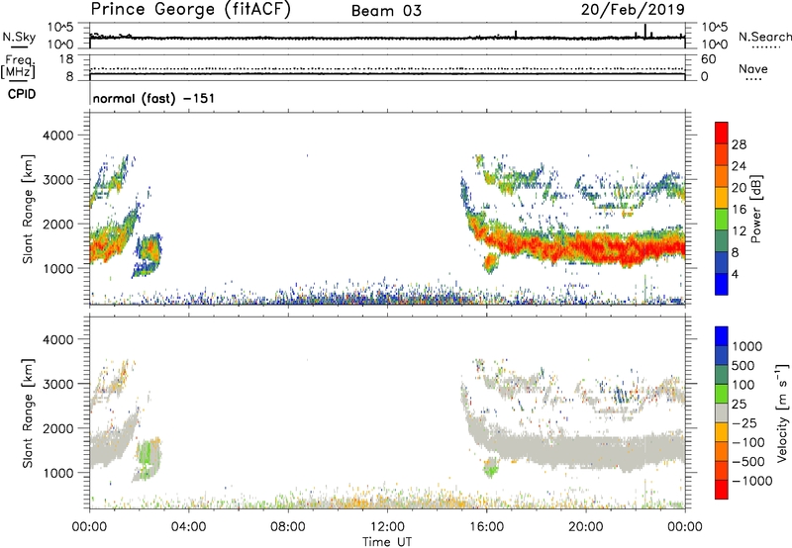Screen dimensions: 792x548
Task: Click the yellow 16-20 dB segment of the Power colorbar
Action: point(722,197)
